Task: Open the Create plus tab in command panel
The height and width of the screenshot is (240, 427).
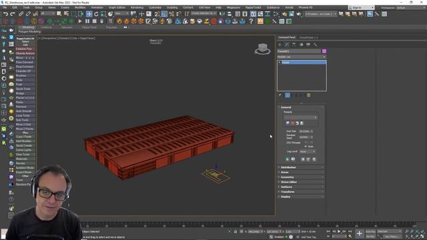Action: (x=280, y=45)
